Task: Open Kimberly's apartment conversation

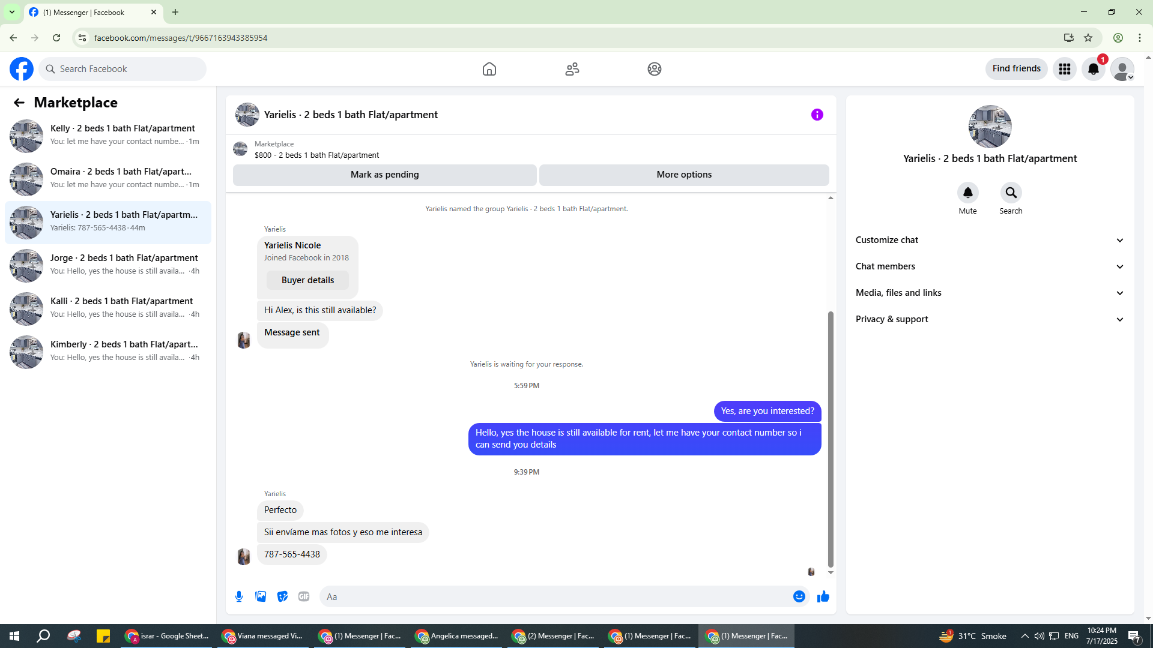Action: point(108,352)
